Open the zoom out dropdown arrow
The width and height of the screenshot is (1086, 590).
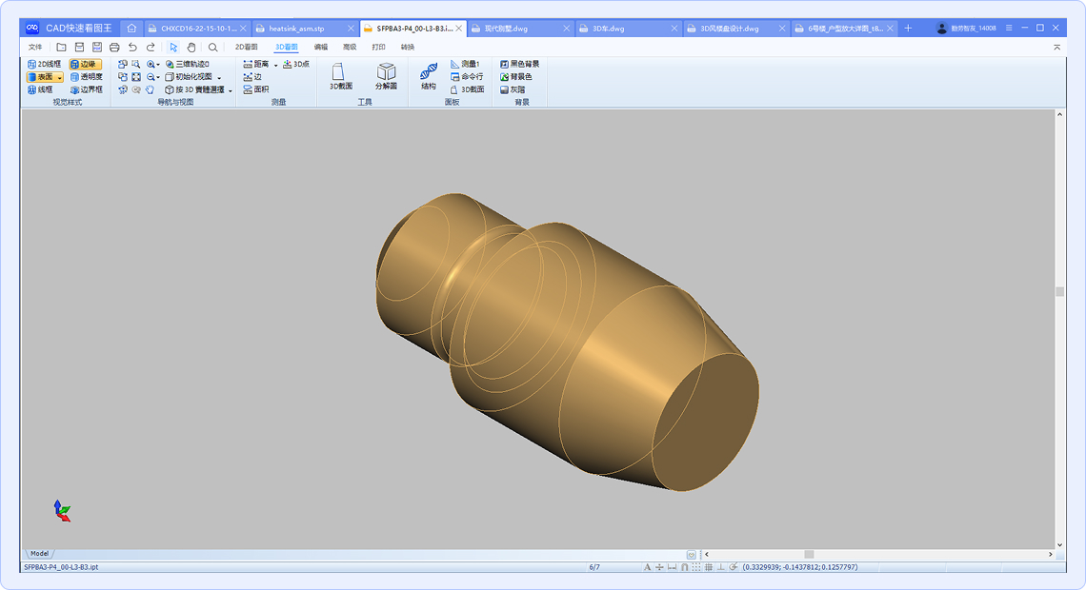coord(158,77)
